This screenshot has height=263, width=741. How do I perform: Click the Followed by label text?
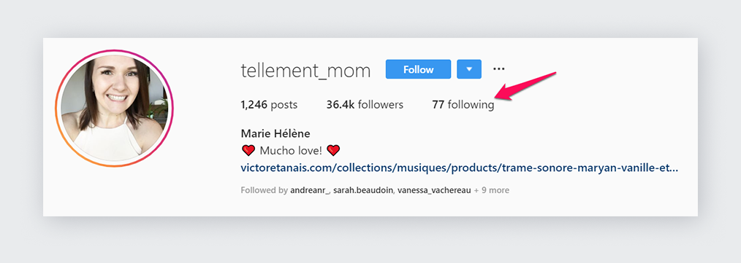(264, 190)
